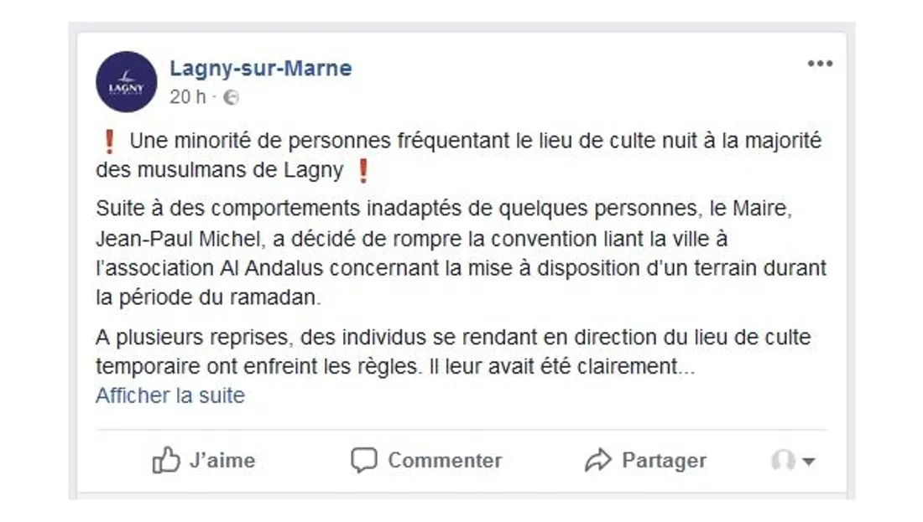Screen dimensions: 923x522
Task: Open the three-dot post options menu
Action: [x=819, y=65]
